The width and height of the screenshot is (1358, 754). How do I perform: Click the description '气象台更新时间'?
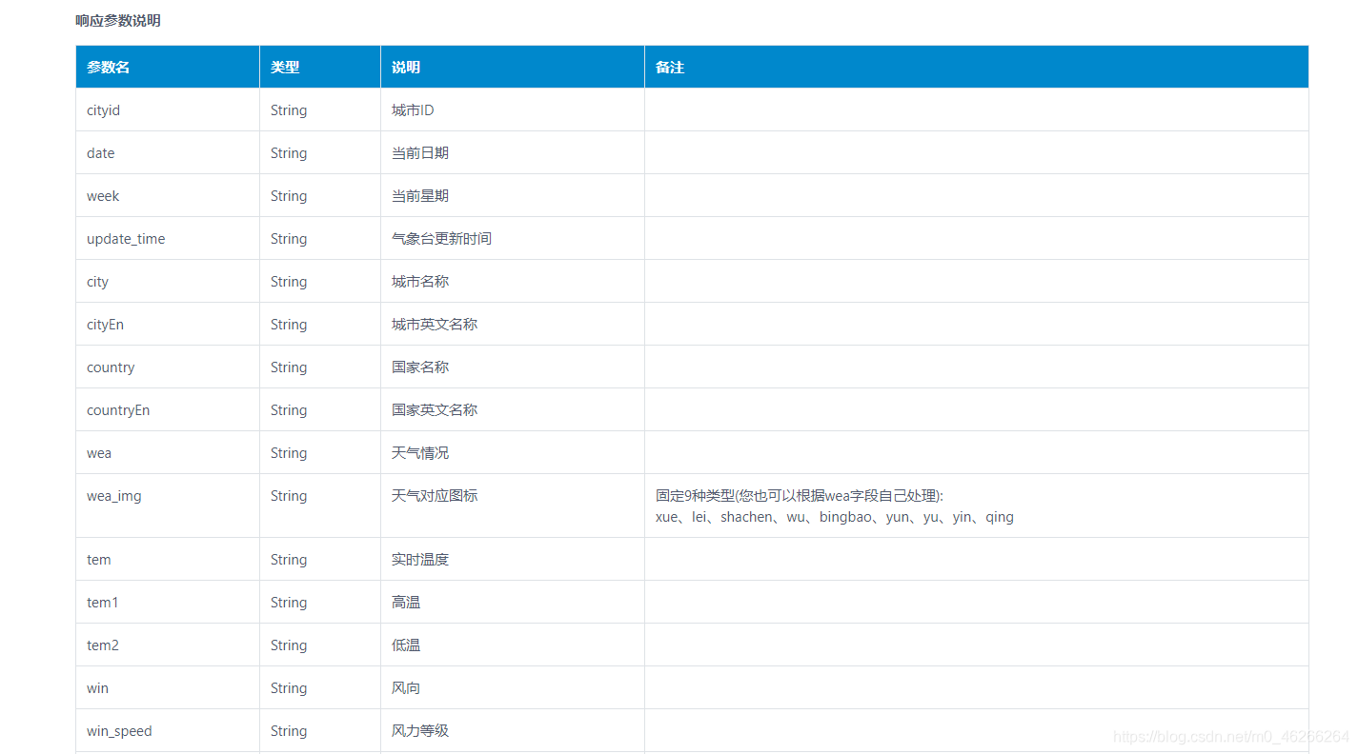[441, 239]
